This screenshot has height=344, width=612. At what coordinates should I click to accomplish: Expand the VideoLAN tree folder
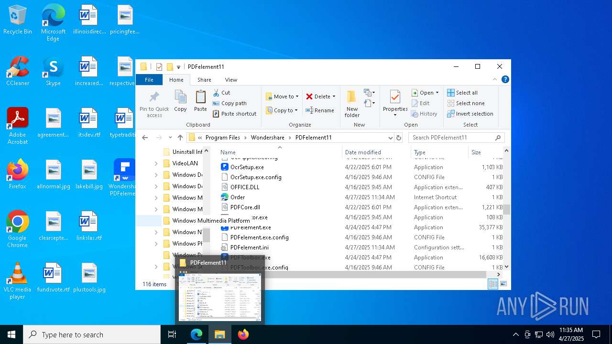coord(156,163)
